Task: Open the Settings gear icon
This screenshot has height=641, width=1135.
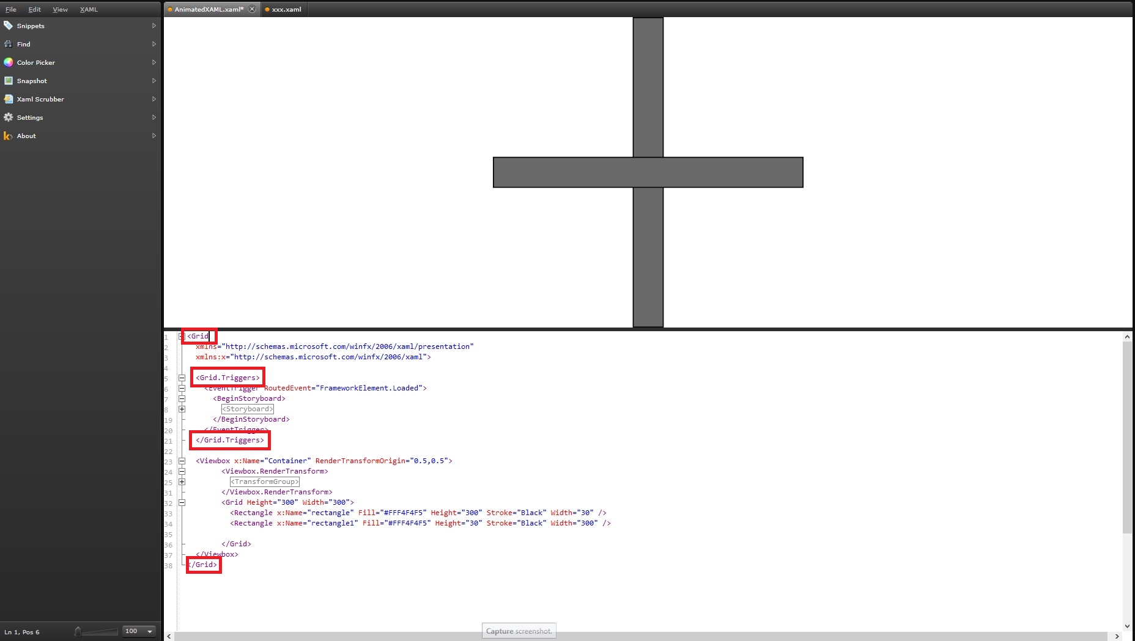Action: (9, 117)
